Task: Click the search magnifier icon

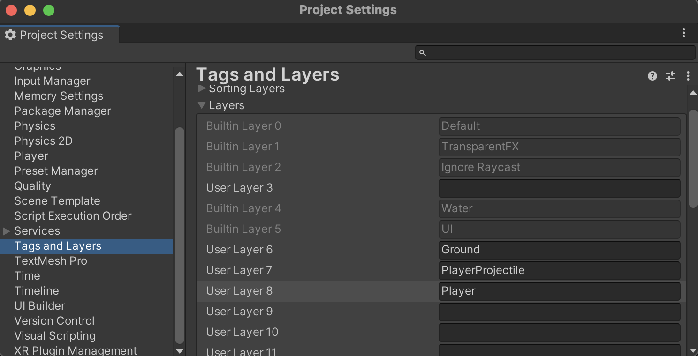Action: [422, 53]
